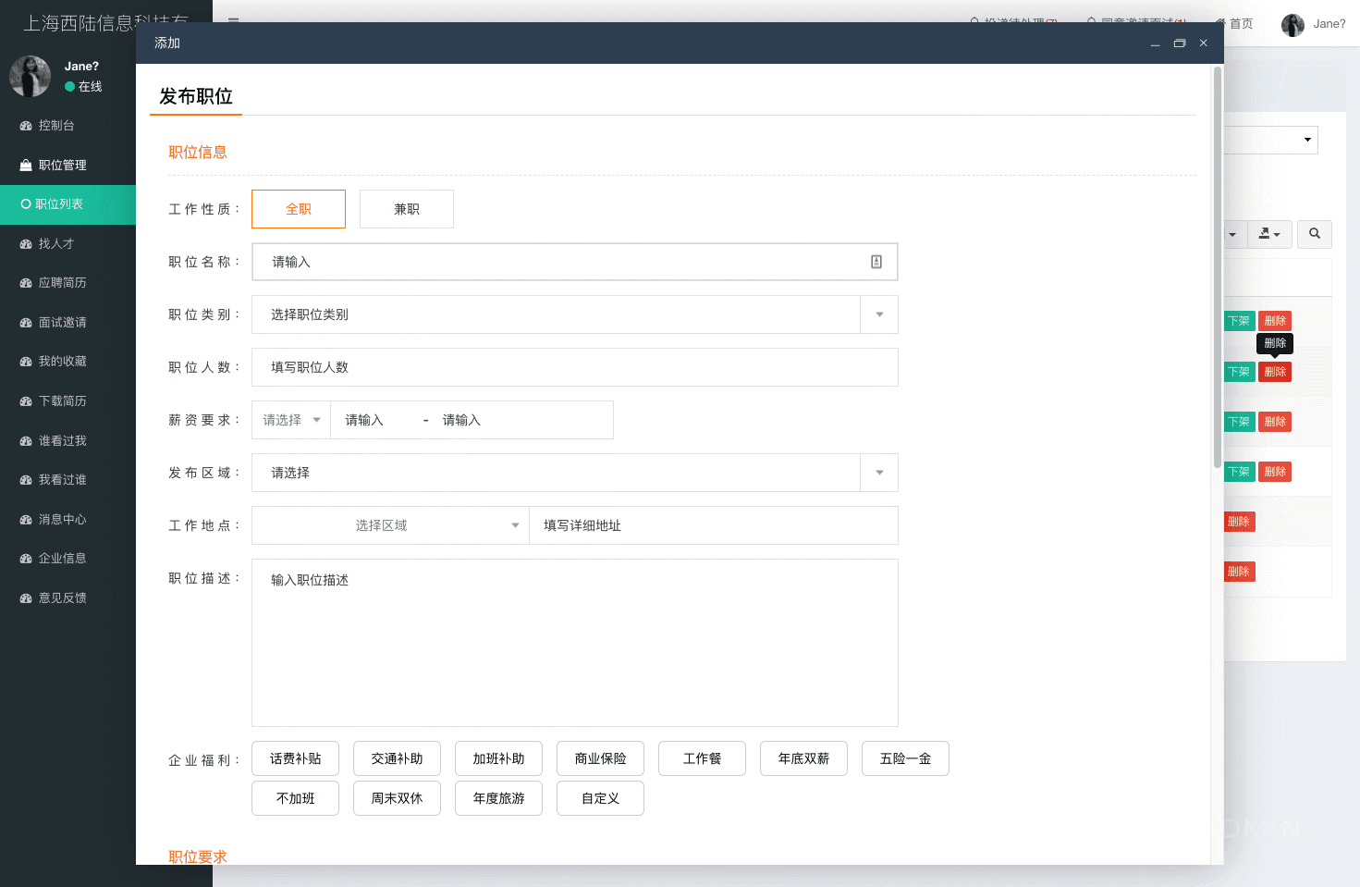Open the 选择区域 work location dropdown
The width and height of the screenshot is (1360, 887).
tap(389, 525)
